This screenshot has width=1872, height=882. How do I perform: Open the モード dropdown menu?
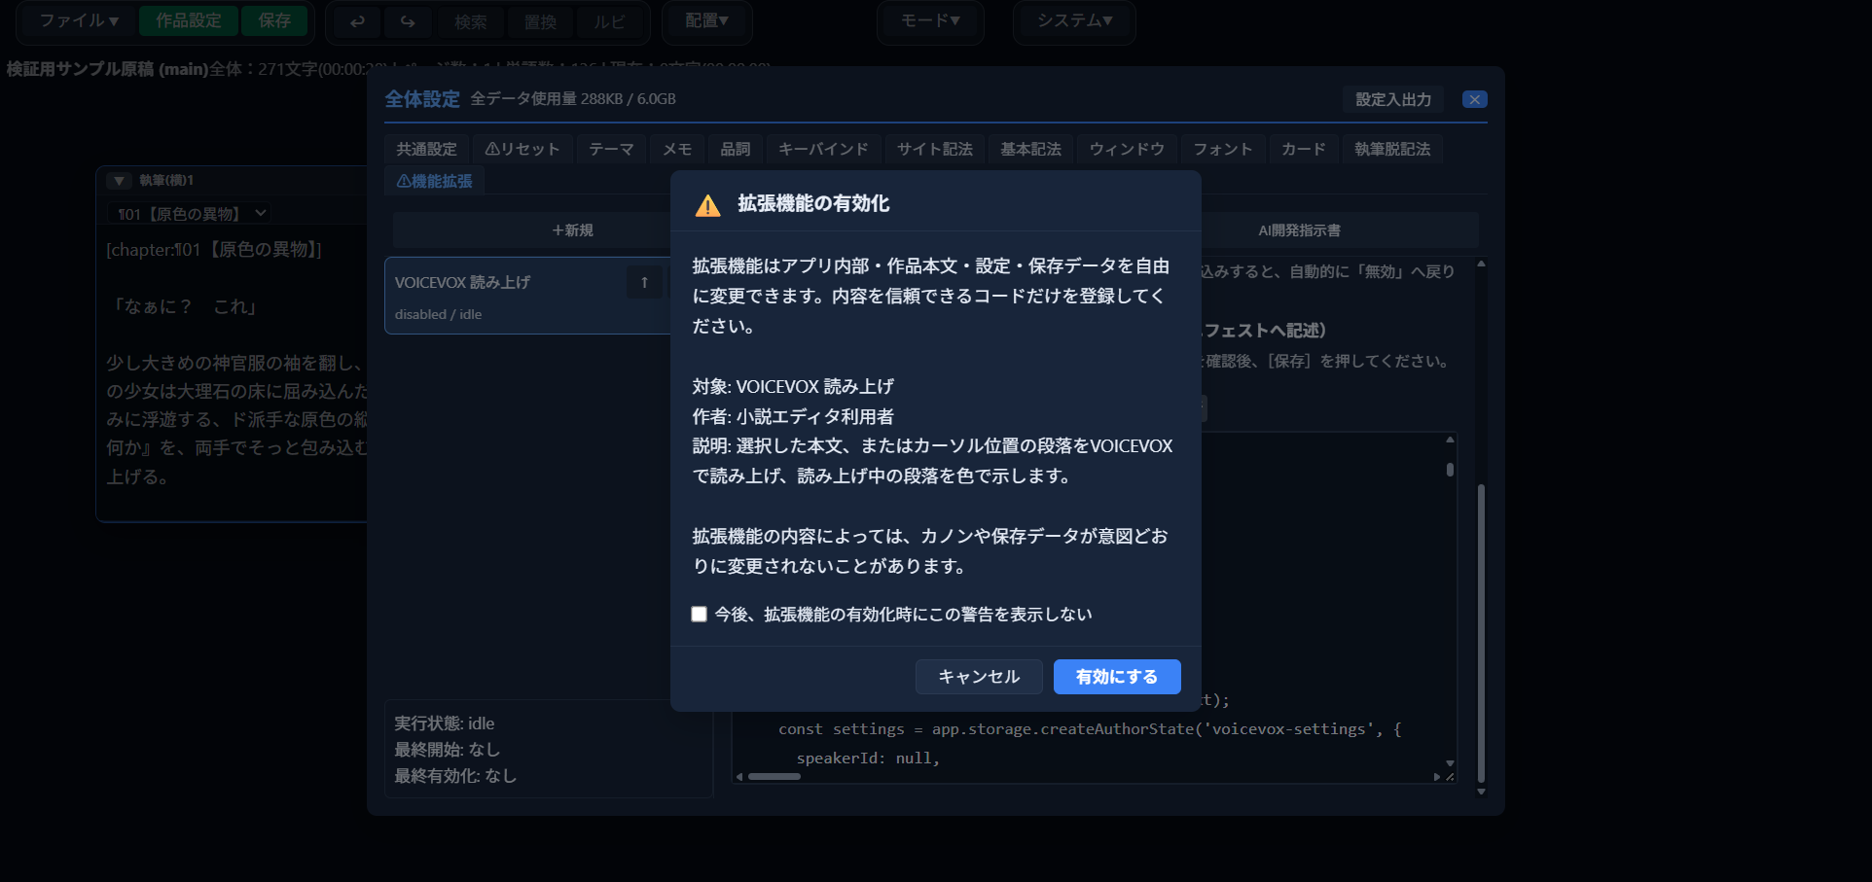pos(930,21)
